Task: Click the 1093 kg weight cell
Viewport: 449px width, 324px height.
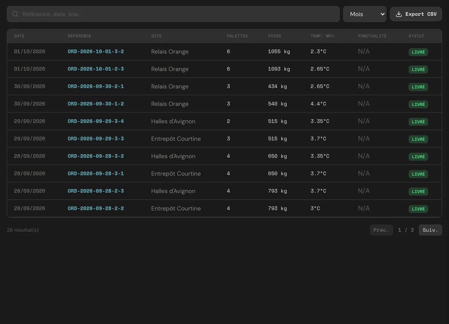Action: pos(279,69)
